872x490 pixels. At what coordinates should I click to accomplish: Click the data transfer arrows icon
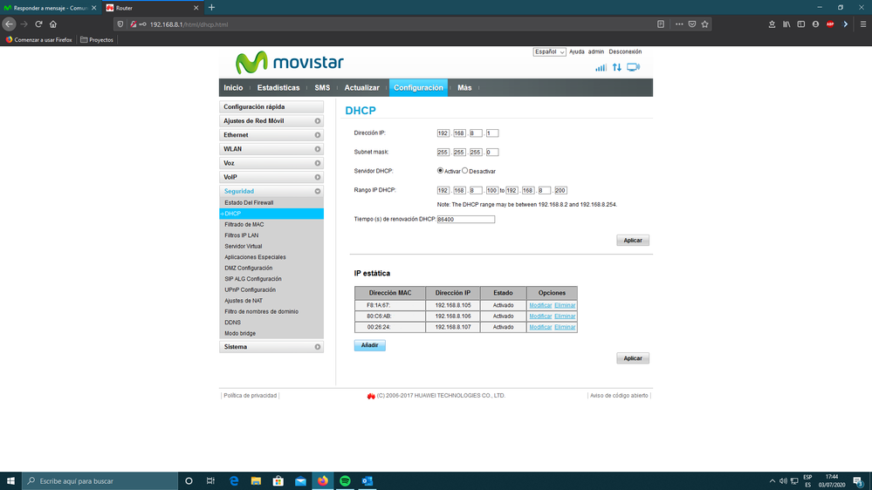617,67
